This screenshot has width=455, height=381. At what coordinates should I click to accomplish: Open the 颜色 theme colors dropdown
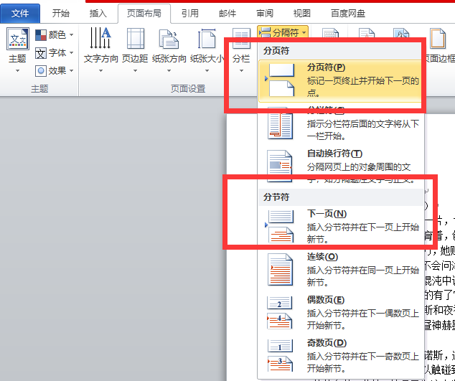[x=55, y=35]
